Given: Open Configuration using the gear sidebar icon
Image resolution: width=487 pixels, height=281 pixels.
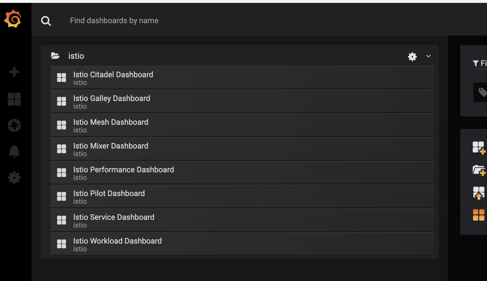Looking at the screenshot, I should tap(14, 178).
